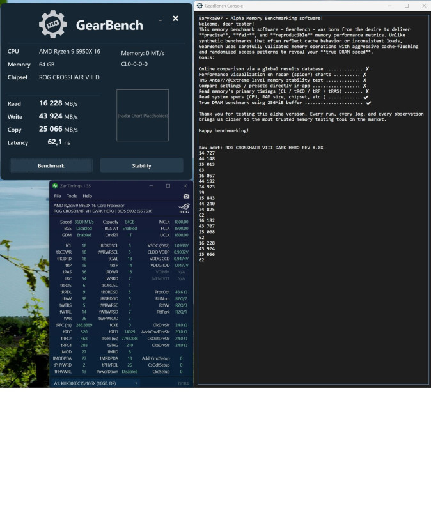431x511 pixels.
Task: Click 'Online comparison via a global results database' line
Action: tap(283, 69)
